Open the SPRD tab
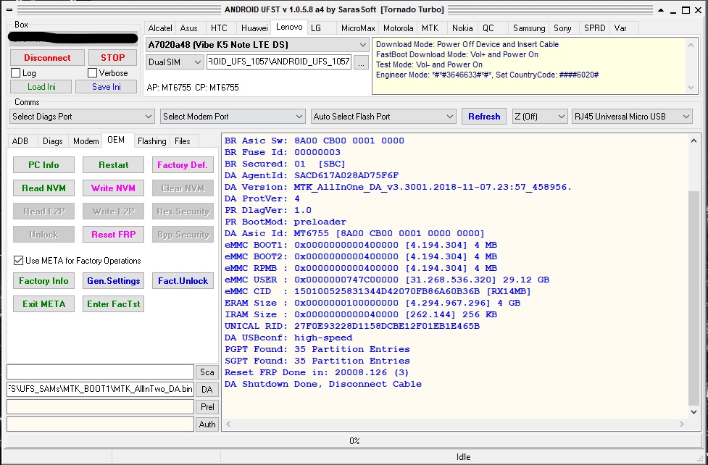 [594, 28]
